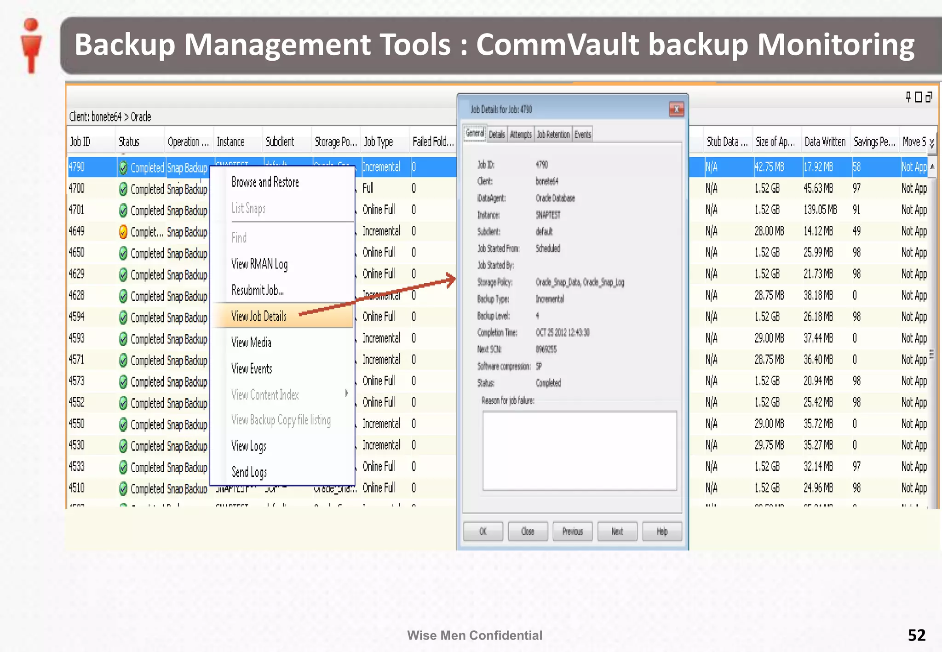Sort by the Storage Po... column header
The image size is (942, 652).
pos(336,142)
